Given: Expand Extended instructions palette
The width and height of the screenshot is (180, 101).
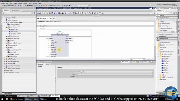Looking at the screenshot, I should coord(157,34).
